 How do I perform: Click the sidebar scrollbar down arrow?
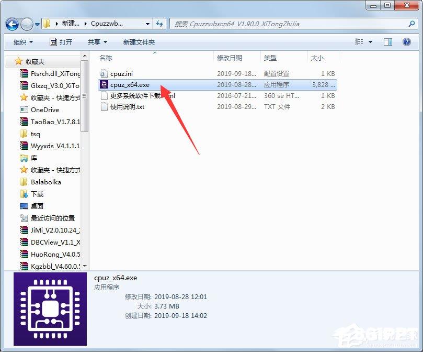(x=85, y=266)
